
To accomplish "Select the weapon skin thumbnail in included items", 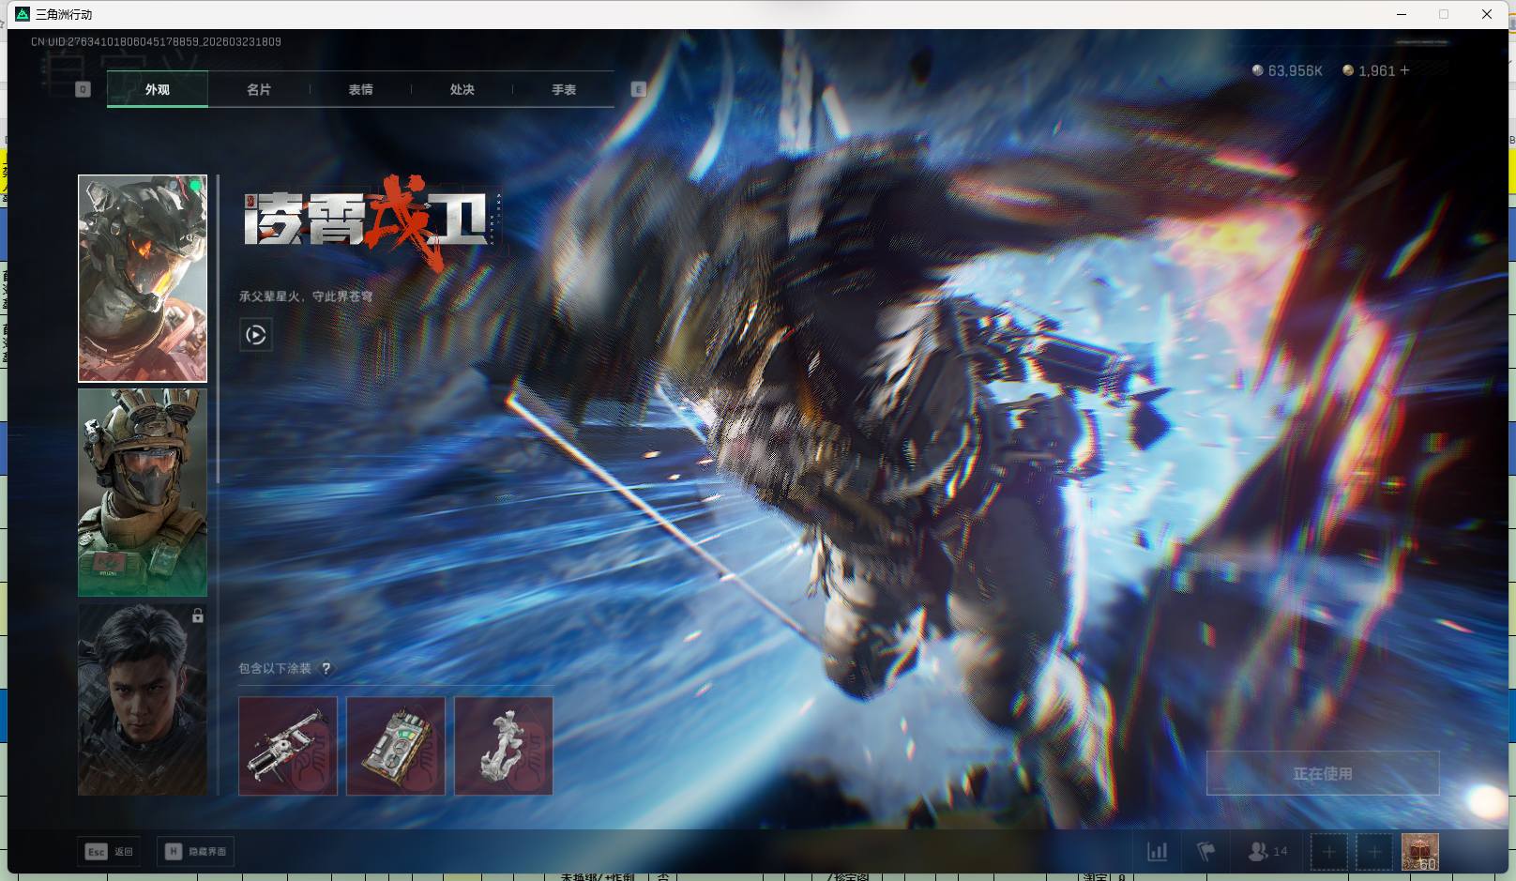I will (x=288, y=746).
